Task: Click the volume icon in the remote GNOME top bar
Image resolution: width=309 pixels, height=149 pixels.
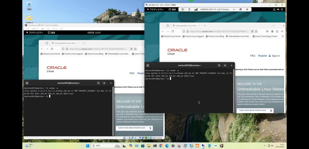Action: tap(278, 9)
